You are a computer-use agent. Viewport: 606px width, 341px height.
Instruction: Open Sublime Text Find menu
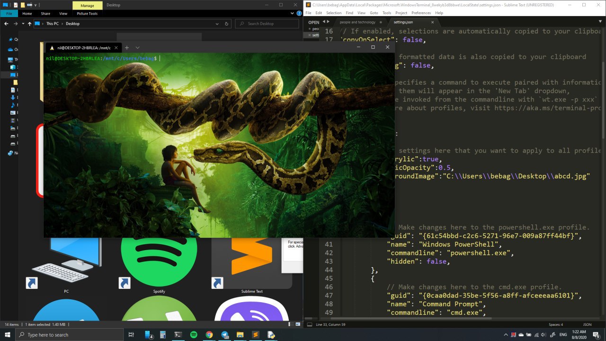349,13
